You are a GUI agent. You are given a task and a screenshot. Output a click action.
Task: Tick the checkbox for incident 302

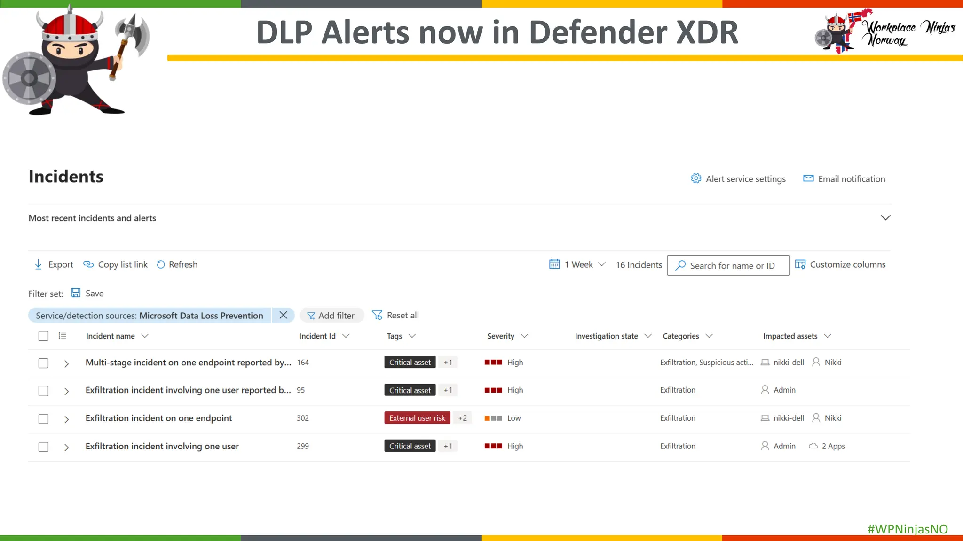tap(43, 419)
